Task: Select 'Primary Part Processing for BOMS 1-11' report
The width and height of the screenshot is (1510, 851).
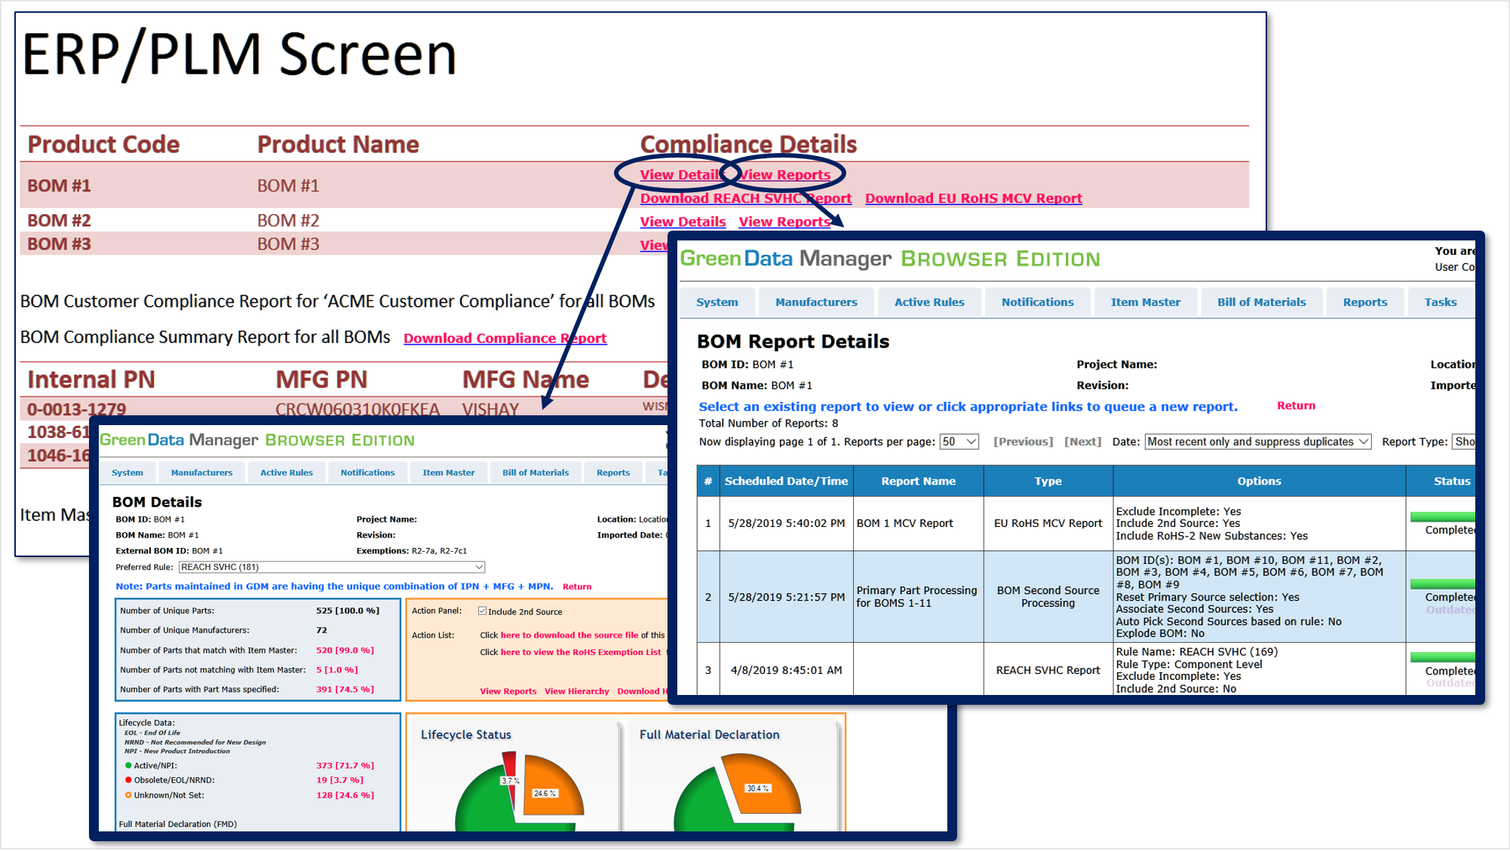Action: [x=916, y=596]
